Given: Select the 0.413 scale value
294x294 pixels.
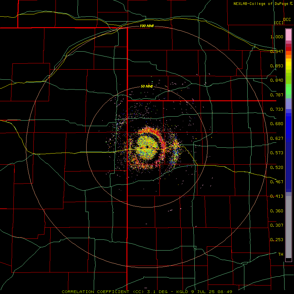Looking at the screenshot, I should tap(277, 196).
